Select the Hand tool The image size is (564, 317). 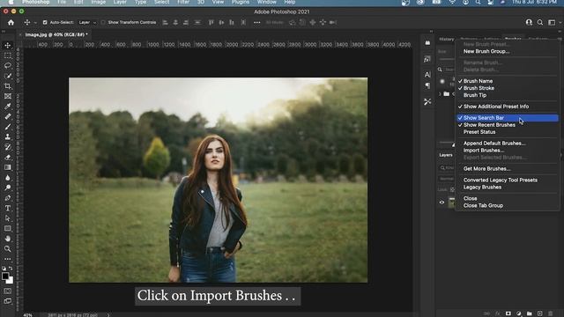8,239
